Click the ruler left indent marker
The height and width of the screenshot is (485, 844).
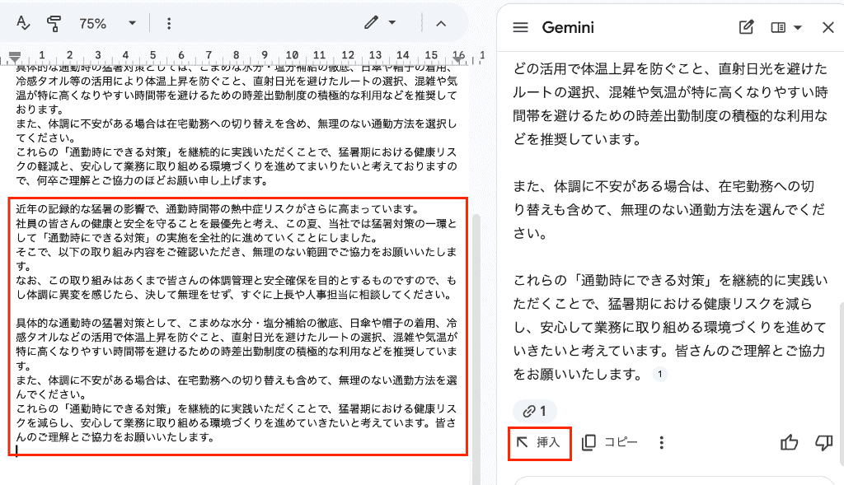(x=15, y=57)
